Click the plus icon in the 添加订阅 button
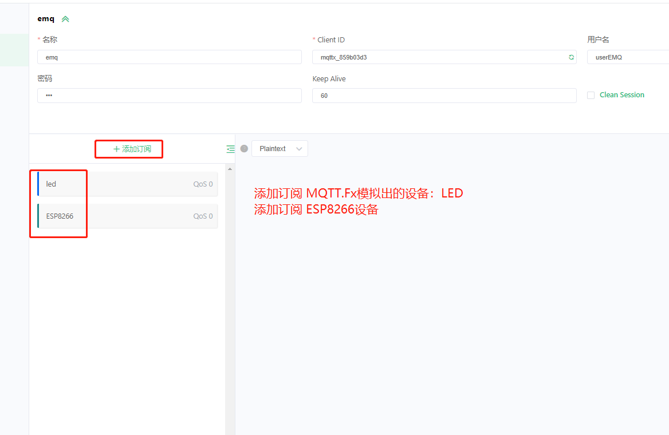This screenshot has height=435, width=669. (116, 148)
